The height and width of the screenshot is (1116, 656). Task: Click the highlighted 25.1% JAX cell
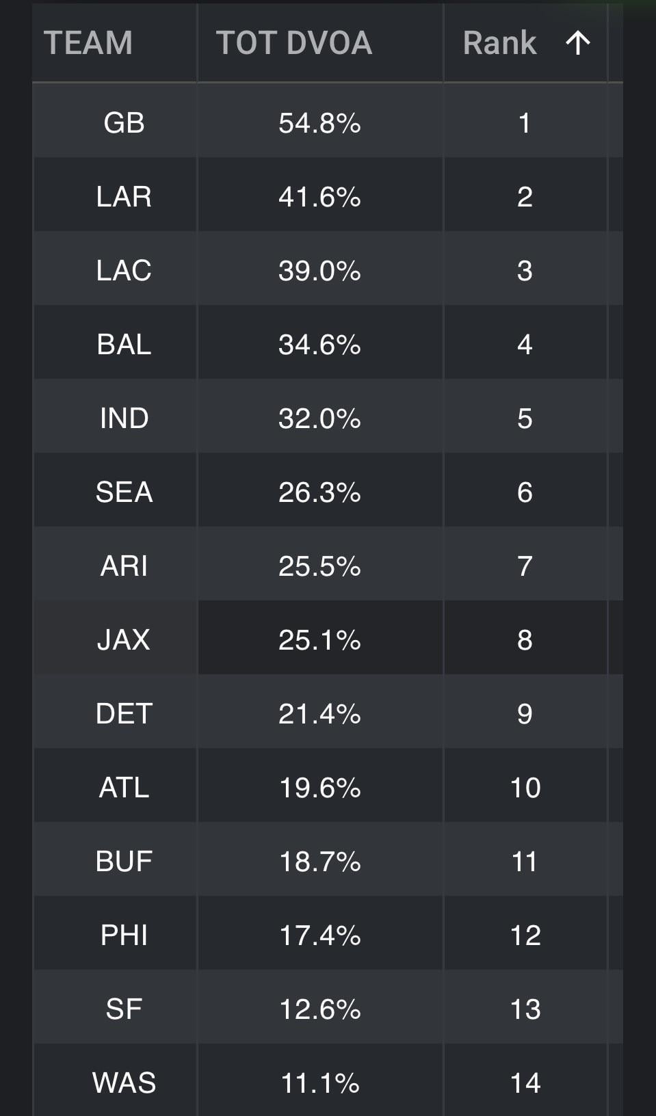tap(319, 640)
